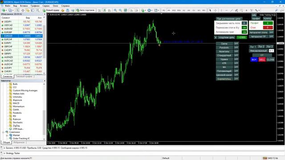
Task: Select the Crosshair tool
Action: (x=216, y=10)
